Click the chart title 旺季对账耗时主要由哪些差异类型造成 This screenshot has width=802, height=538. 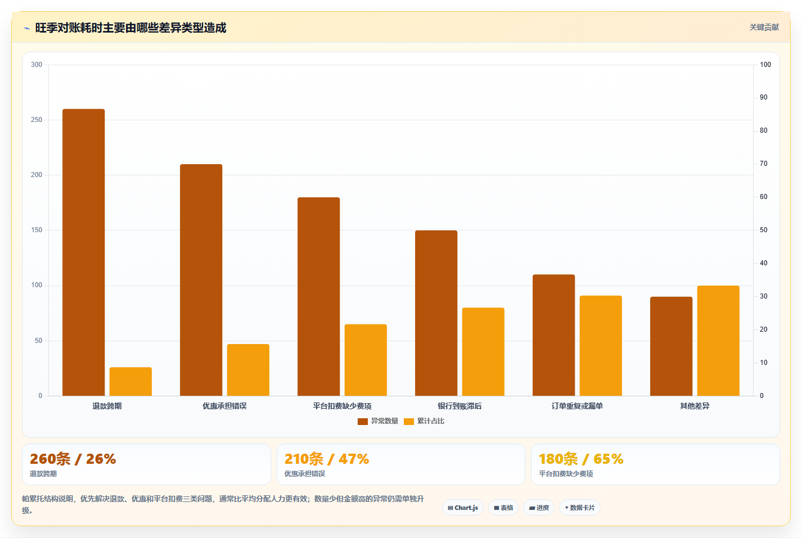coord(130,28)
